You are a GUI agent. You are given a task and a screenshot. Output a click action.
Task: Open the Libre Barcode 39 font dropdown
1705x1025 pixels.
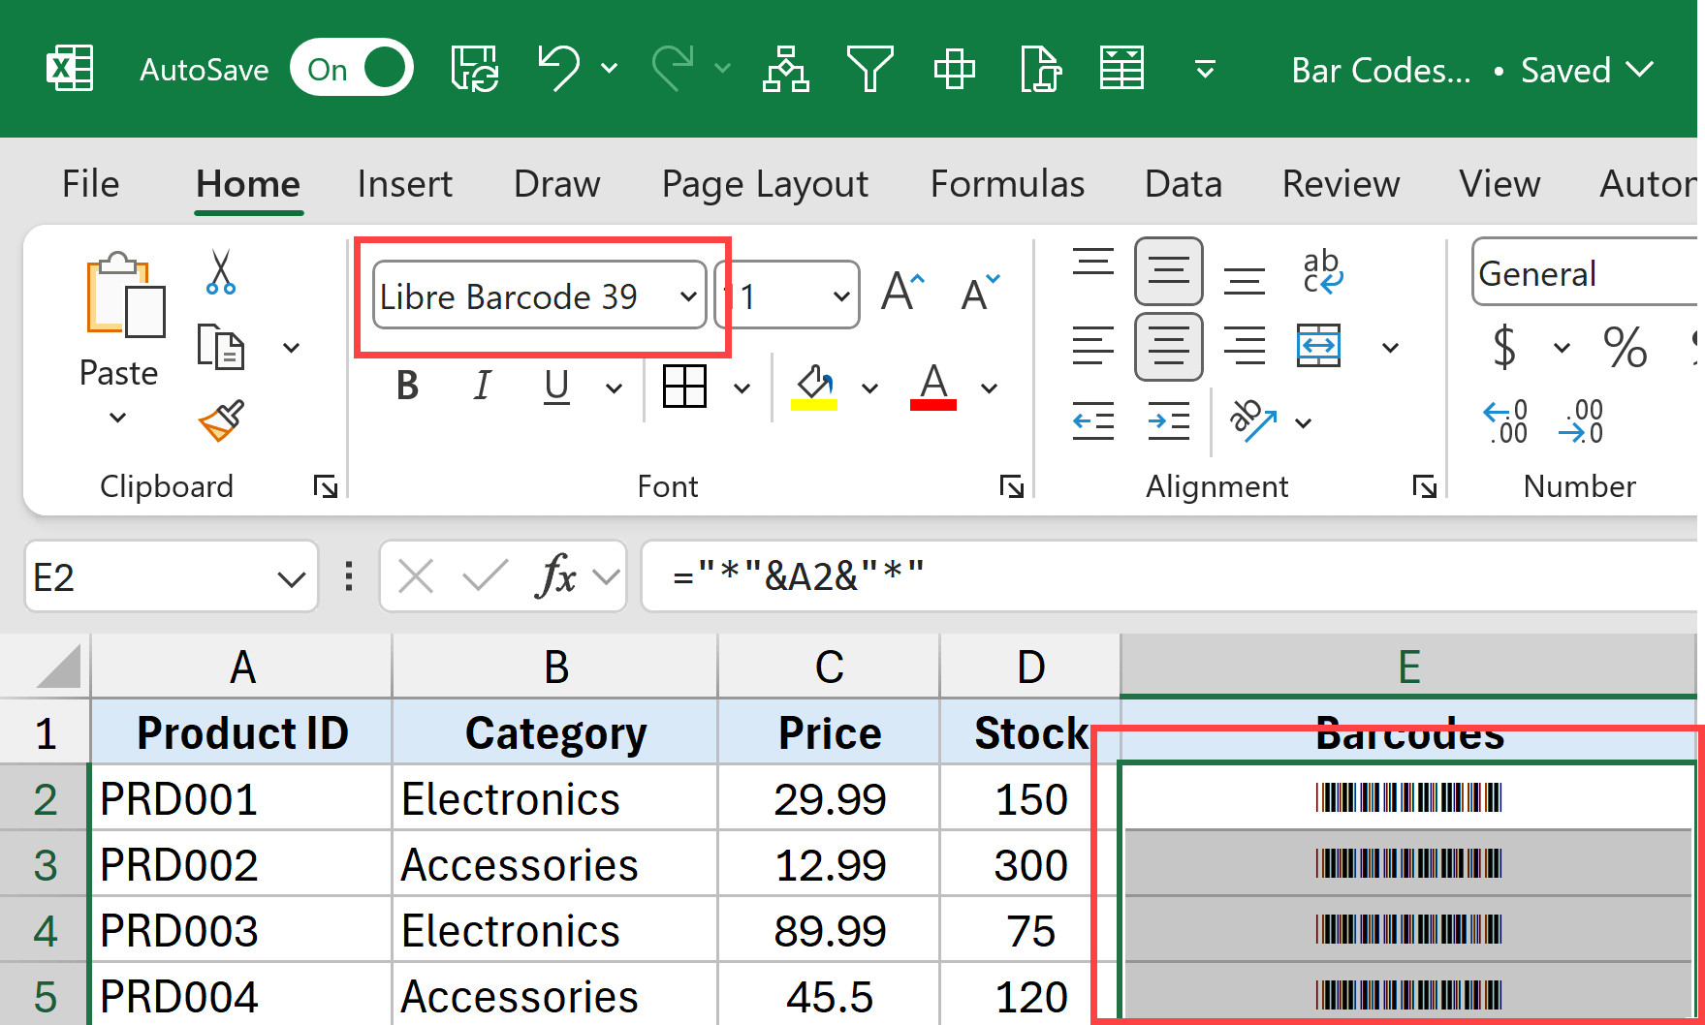coord(688,296)
